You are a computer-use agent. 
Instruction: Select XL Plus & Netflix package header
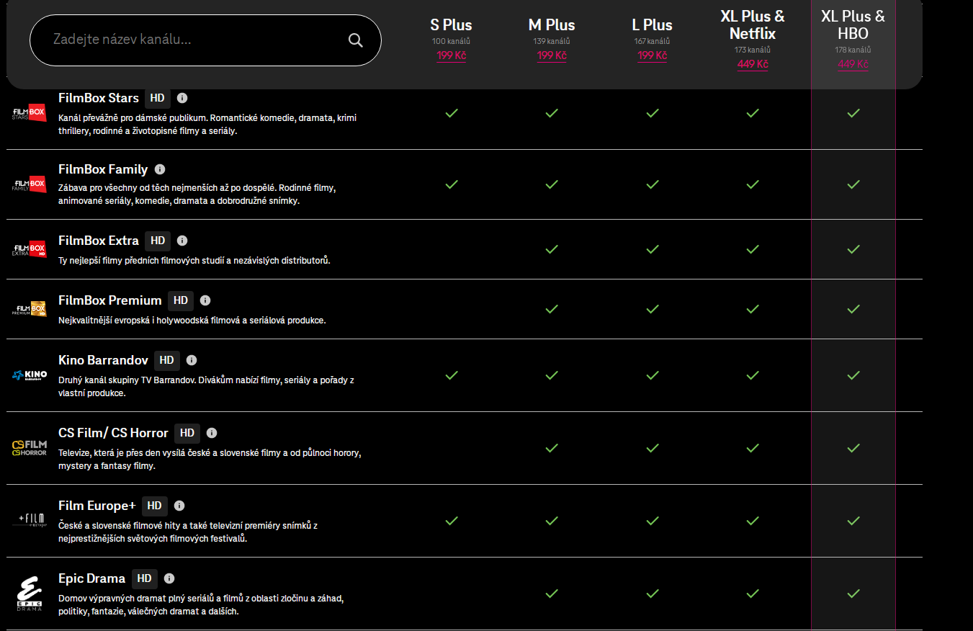753,25
